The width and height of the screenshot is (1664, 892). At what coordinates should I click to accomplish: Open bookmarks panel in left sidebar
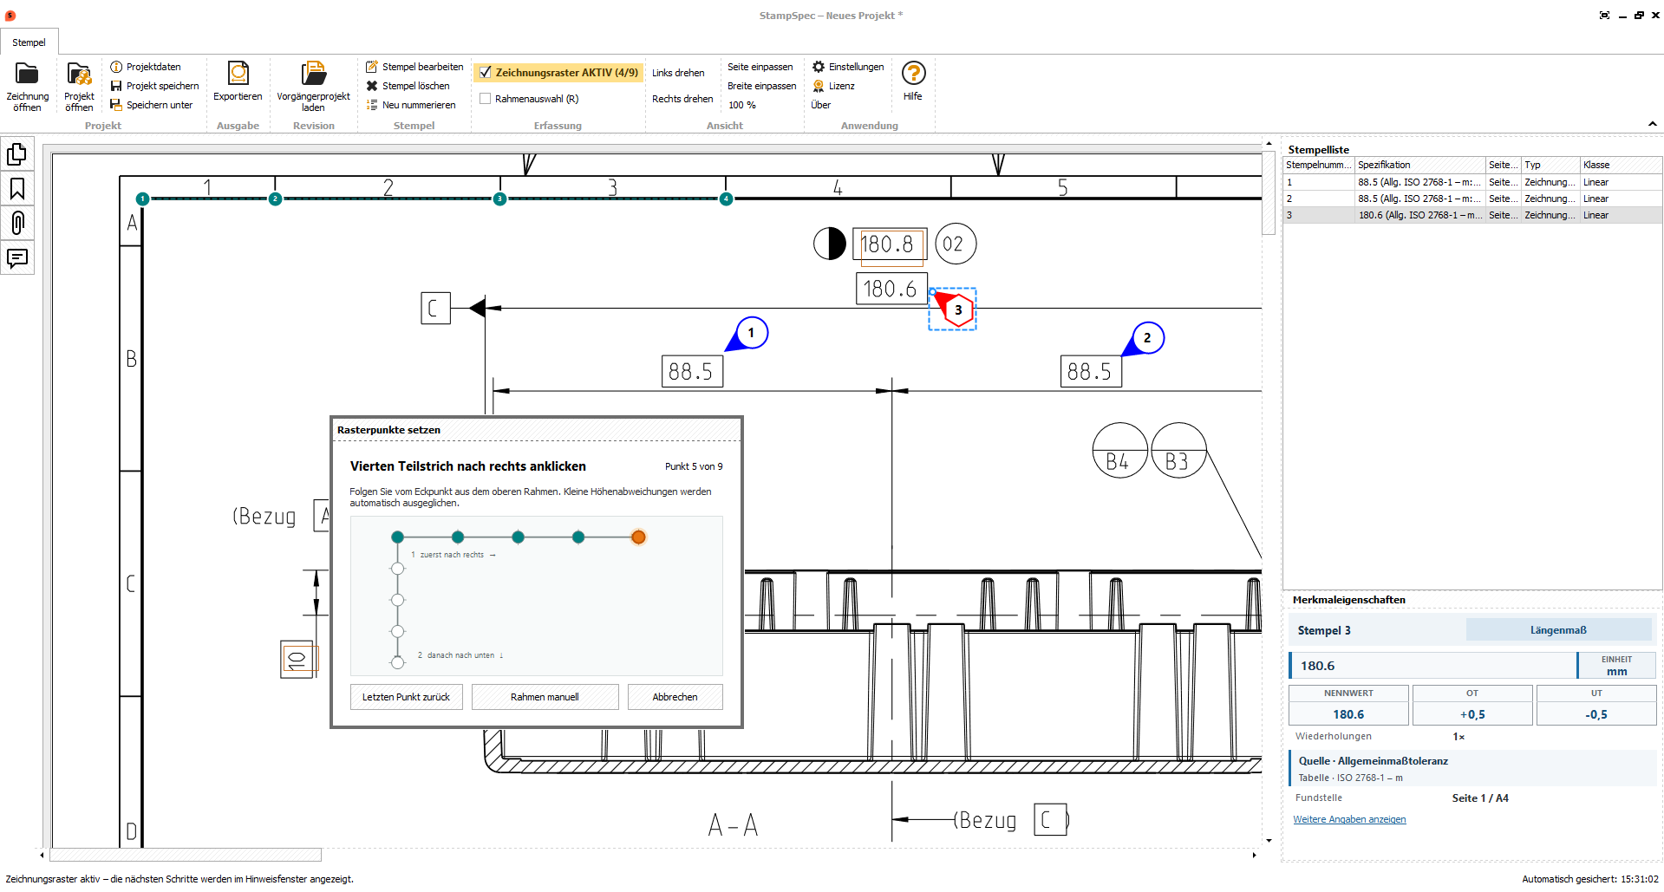pyautogui.click(x=16, y=189)
